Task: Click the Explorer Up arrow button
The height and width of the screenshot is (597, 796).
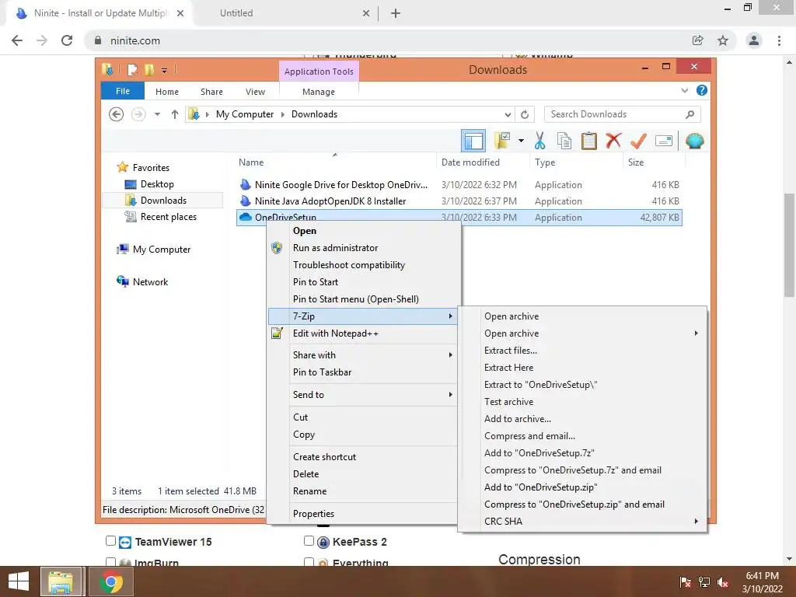Action: click(175, 114)
